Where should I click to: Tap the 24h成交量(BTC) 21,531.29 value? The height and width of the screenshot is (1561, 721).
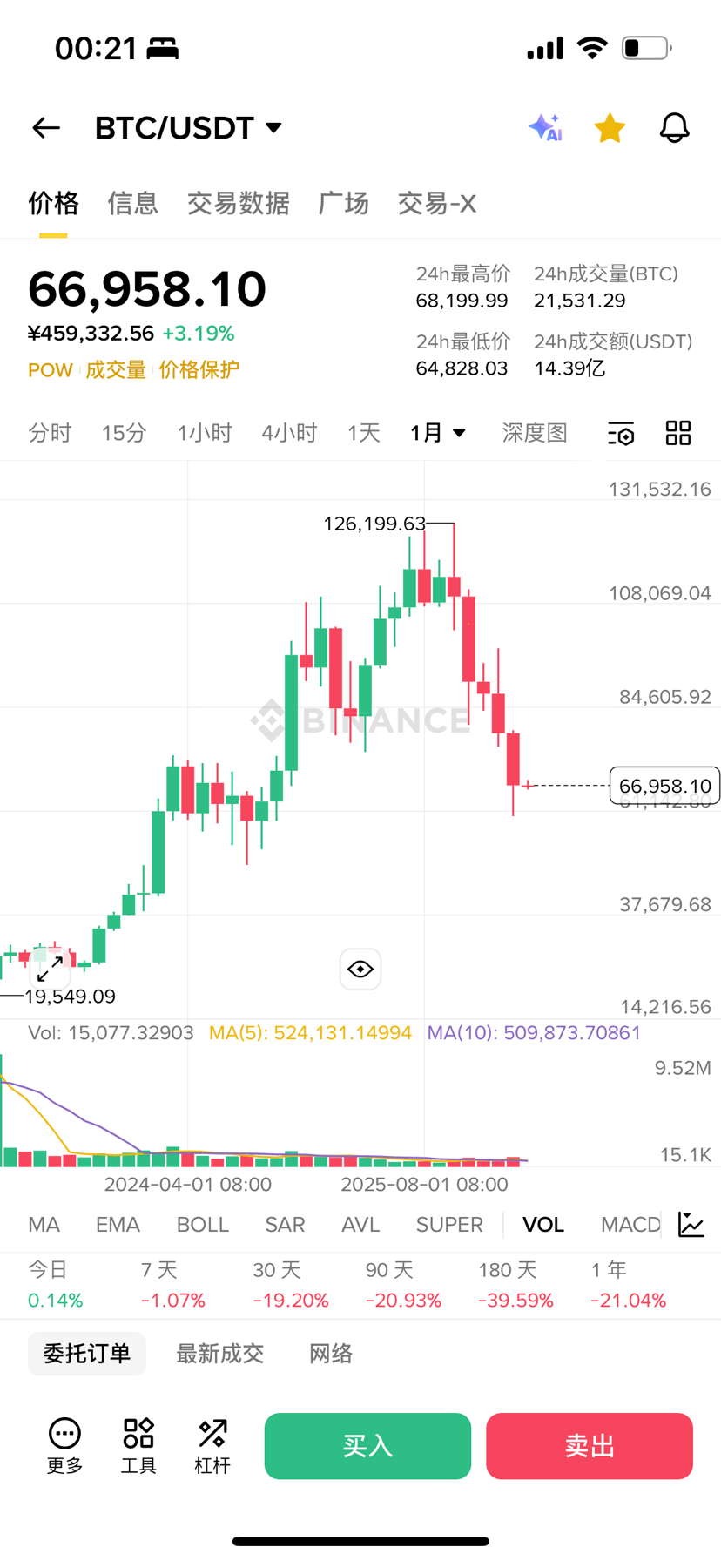coord(580,301)
